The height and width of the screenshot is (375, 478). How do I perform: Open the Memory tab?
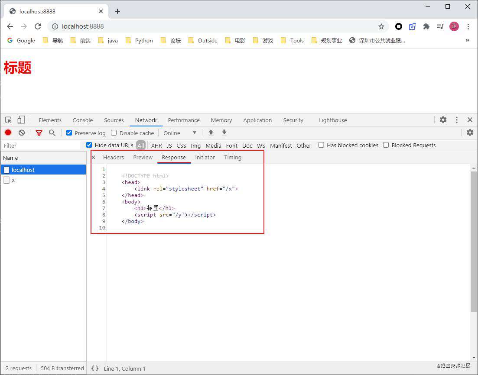coord(221,120)
